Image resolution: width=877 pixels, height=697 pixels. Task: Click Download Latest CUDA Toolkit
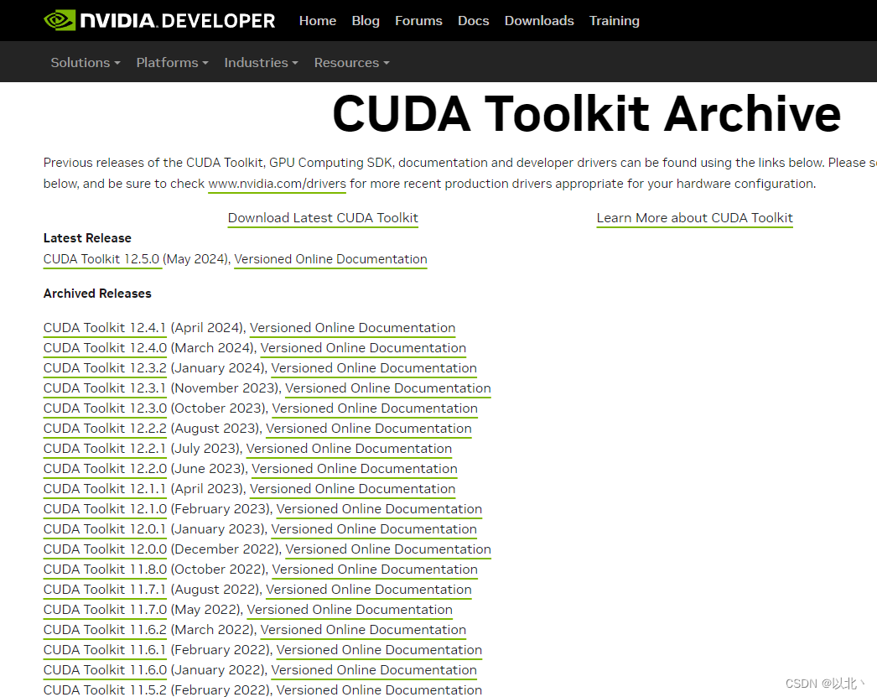point(323,217)
